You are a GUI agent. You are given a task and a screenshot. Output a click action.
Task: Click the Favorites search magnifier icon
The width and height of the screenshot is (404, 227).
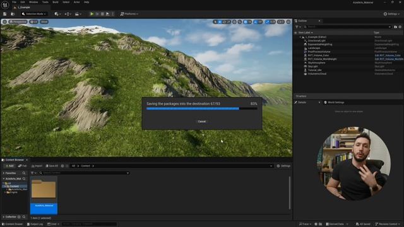[x=24, y=173]
